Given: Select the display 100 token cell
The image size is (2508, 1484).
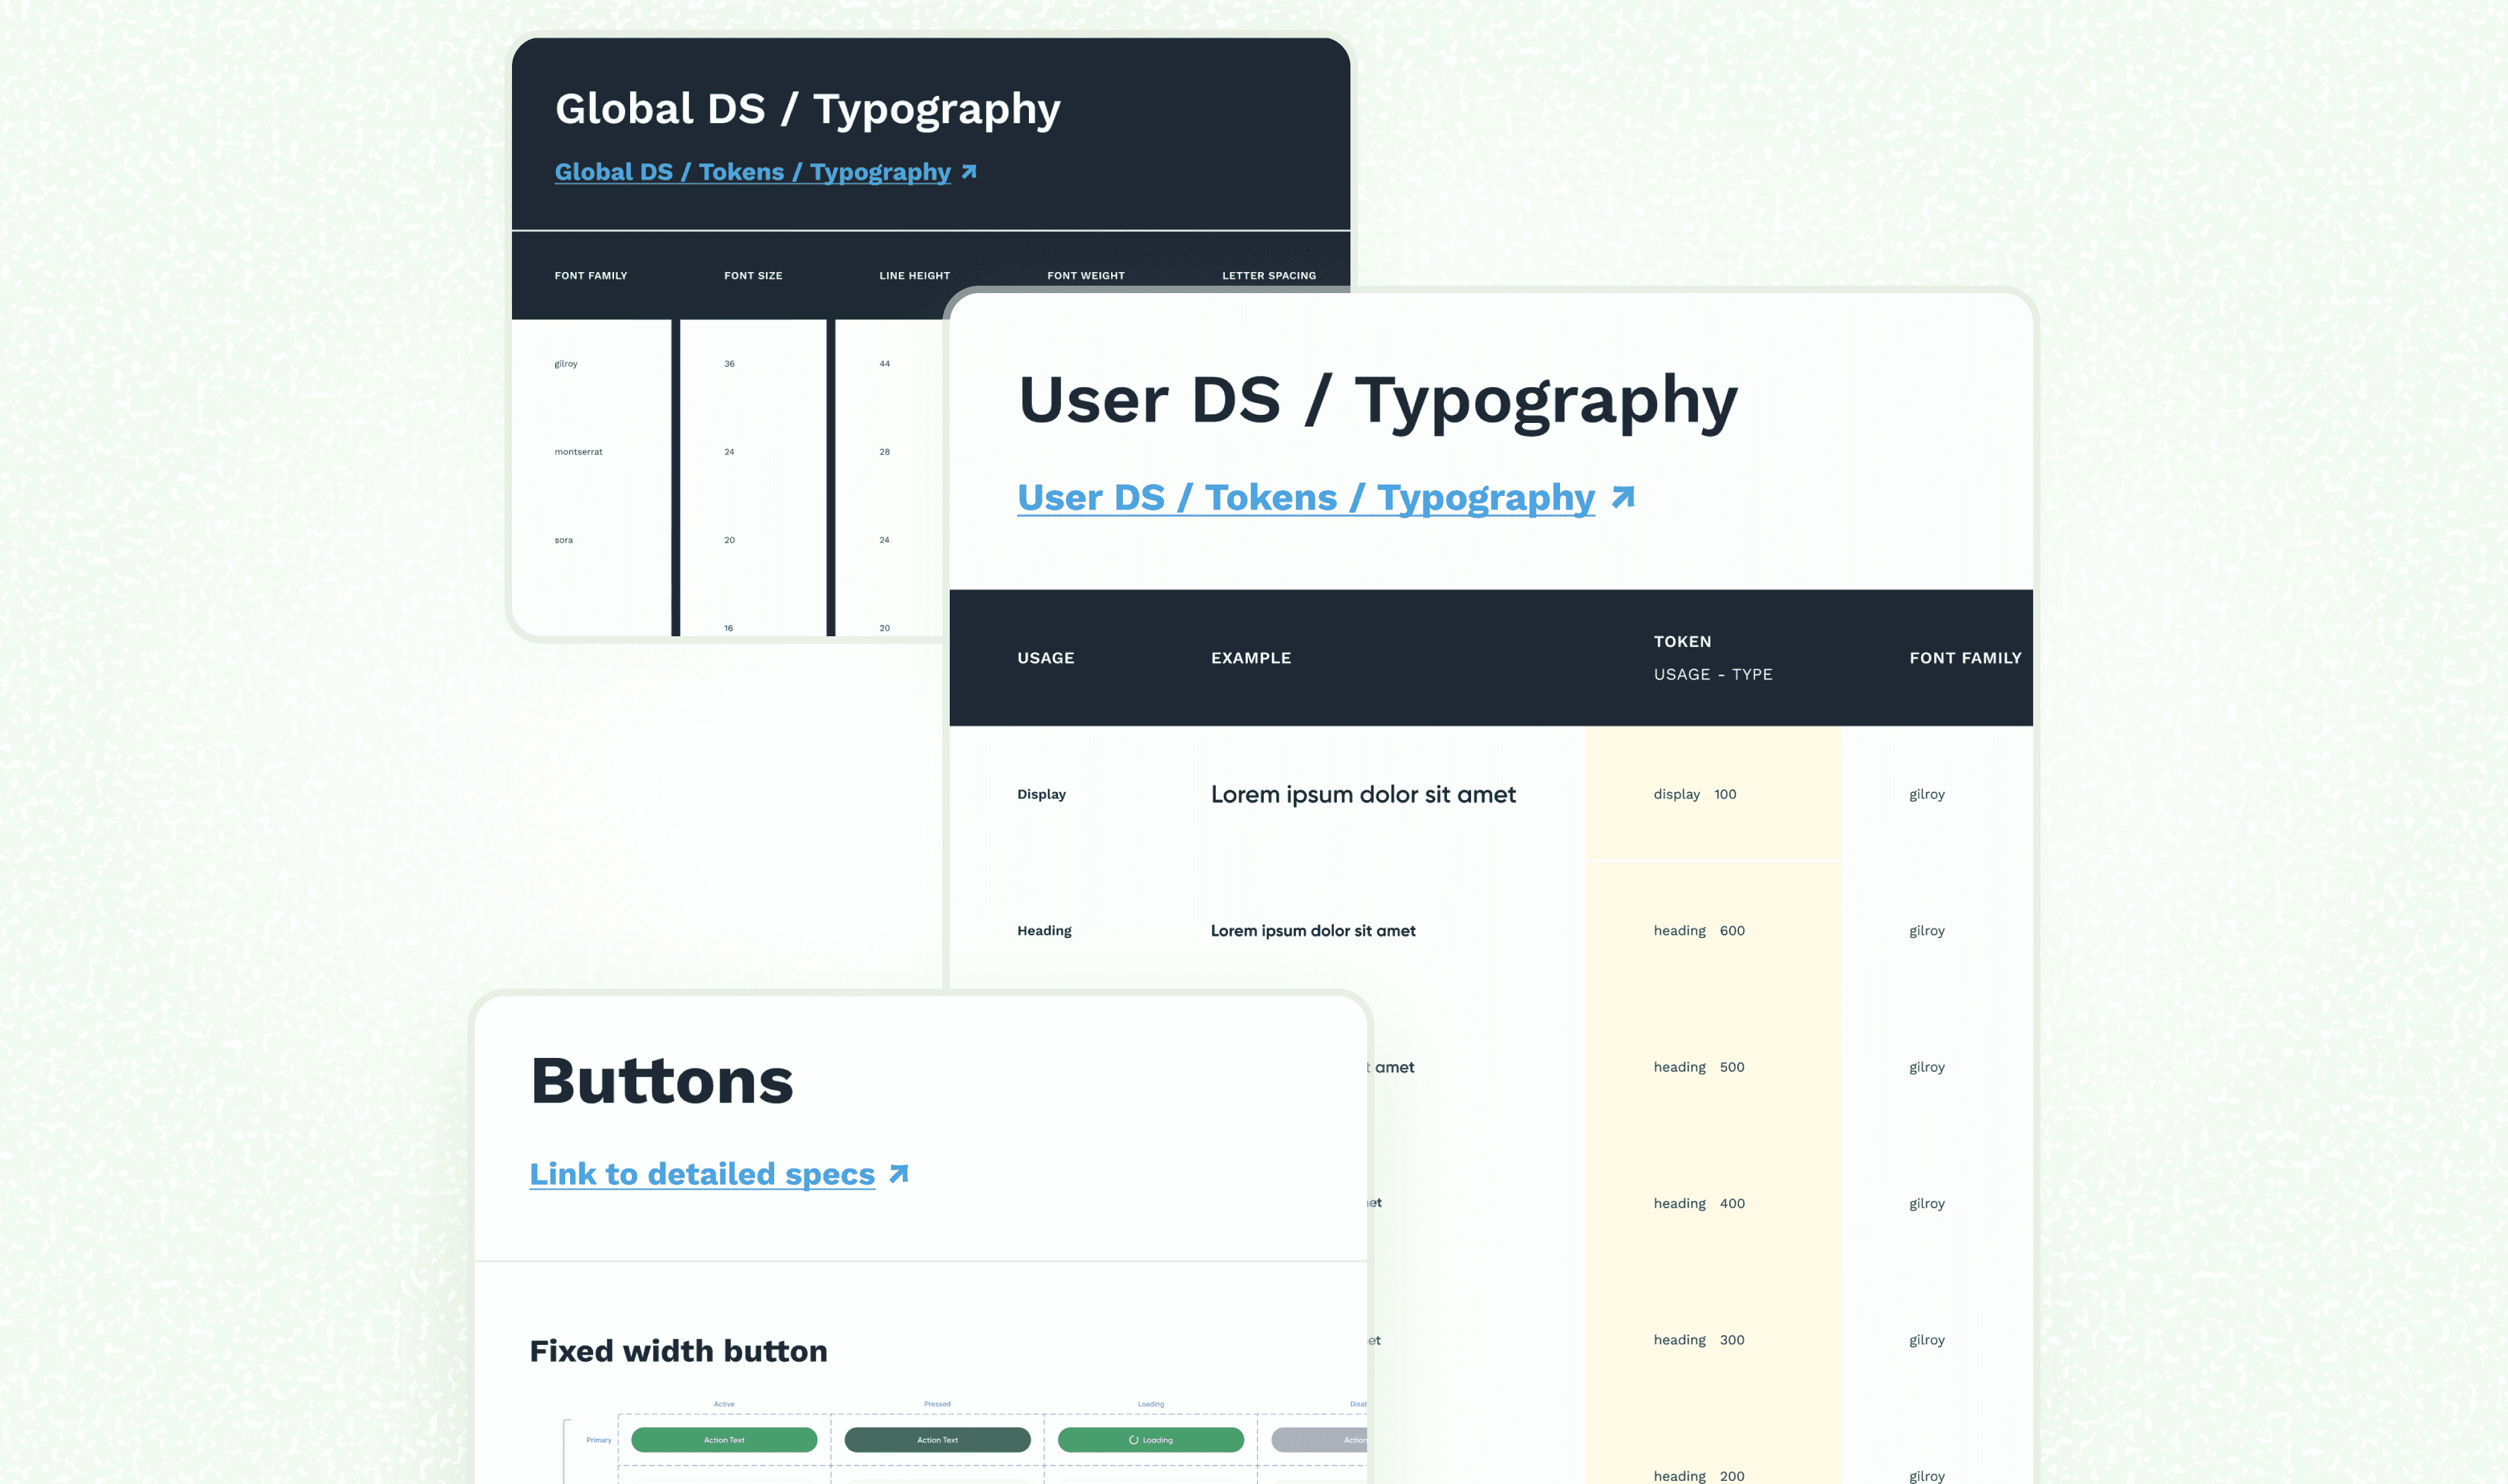Looking at the screenshot, I should pos(1694,794).
